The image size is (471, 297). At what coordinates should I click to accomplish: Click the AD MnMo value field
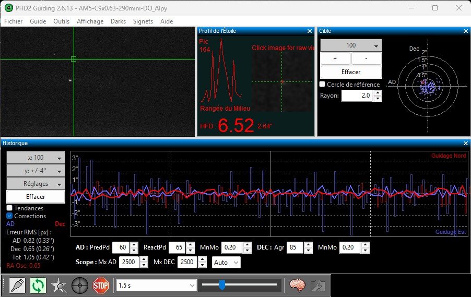tap(232, 247)
